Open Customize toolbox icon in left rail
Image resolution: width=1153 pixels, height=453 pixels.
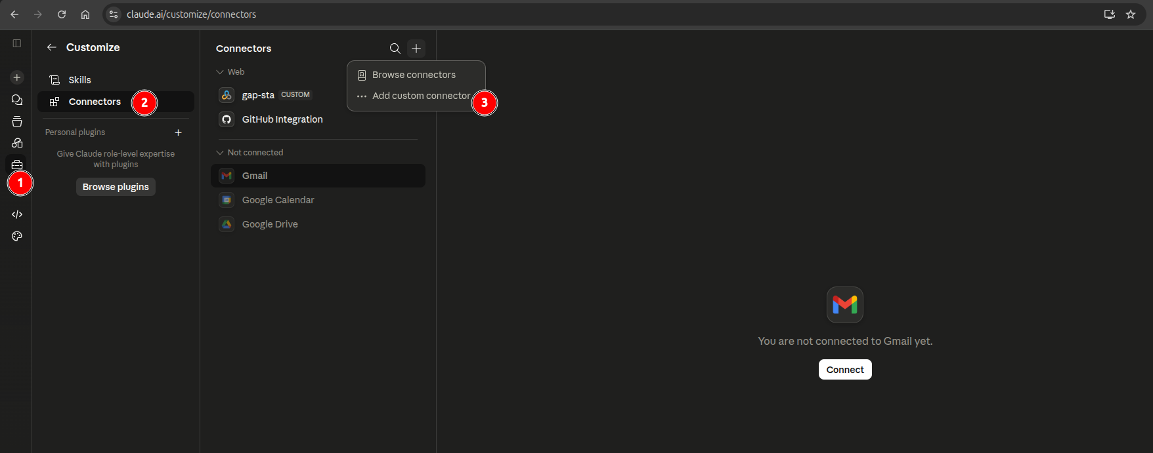17,165
